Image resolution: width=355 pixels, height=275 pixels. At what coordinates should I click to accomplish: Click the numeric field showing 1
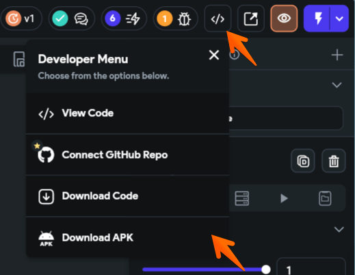[311, 267]
